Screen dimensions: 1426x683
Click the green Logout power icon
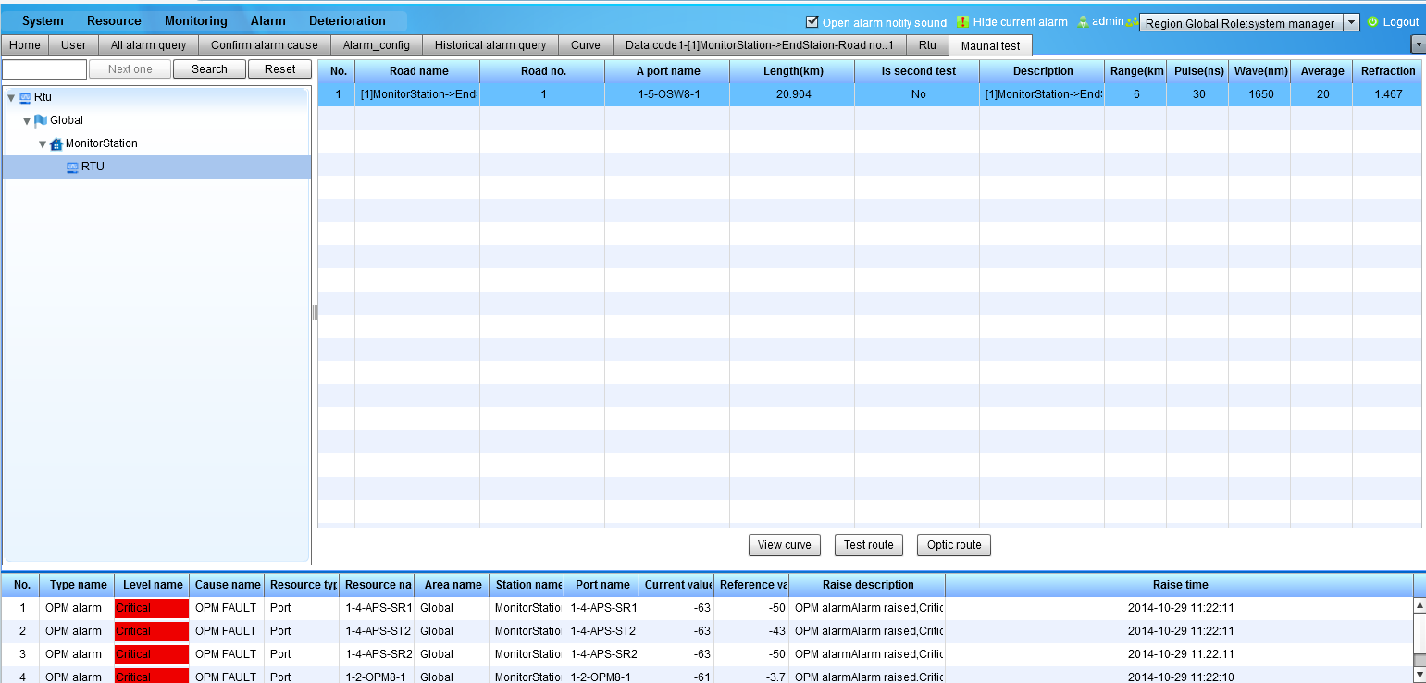[1373, 21]
